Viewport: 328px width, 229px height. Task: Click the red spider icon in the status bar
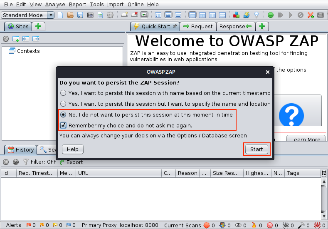pos(317,225)
